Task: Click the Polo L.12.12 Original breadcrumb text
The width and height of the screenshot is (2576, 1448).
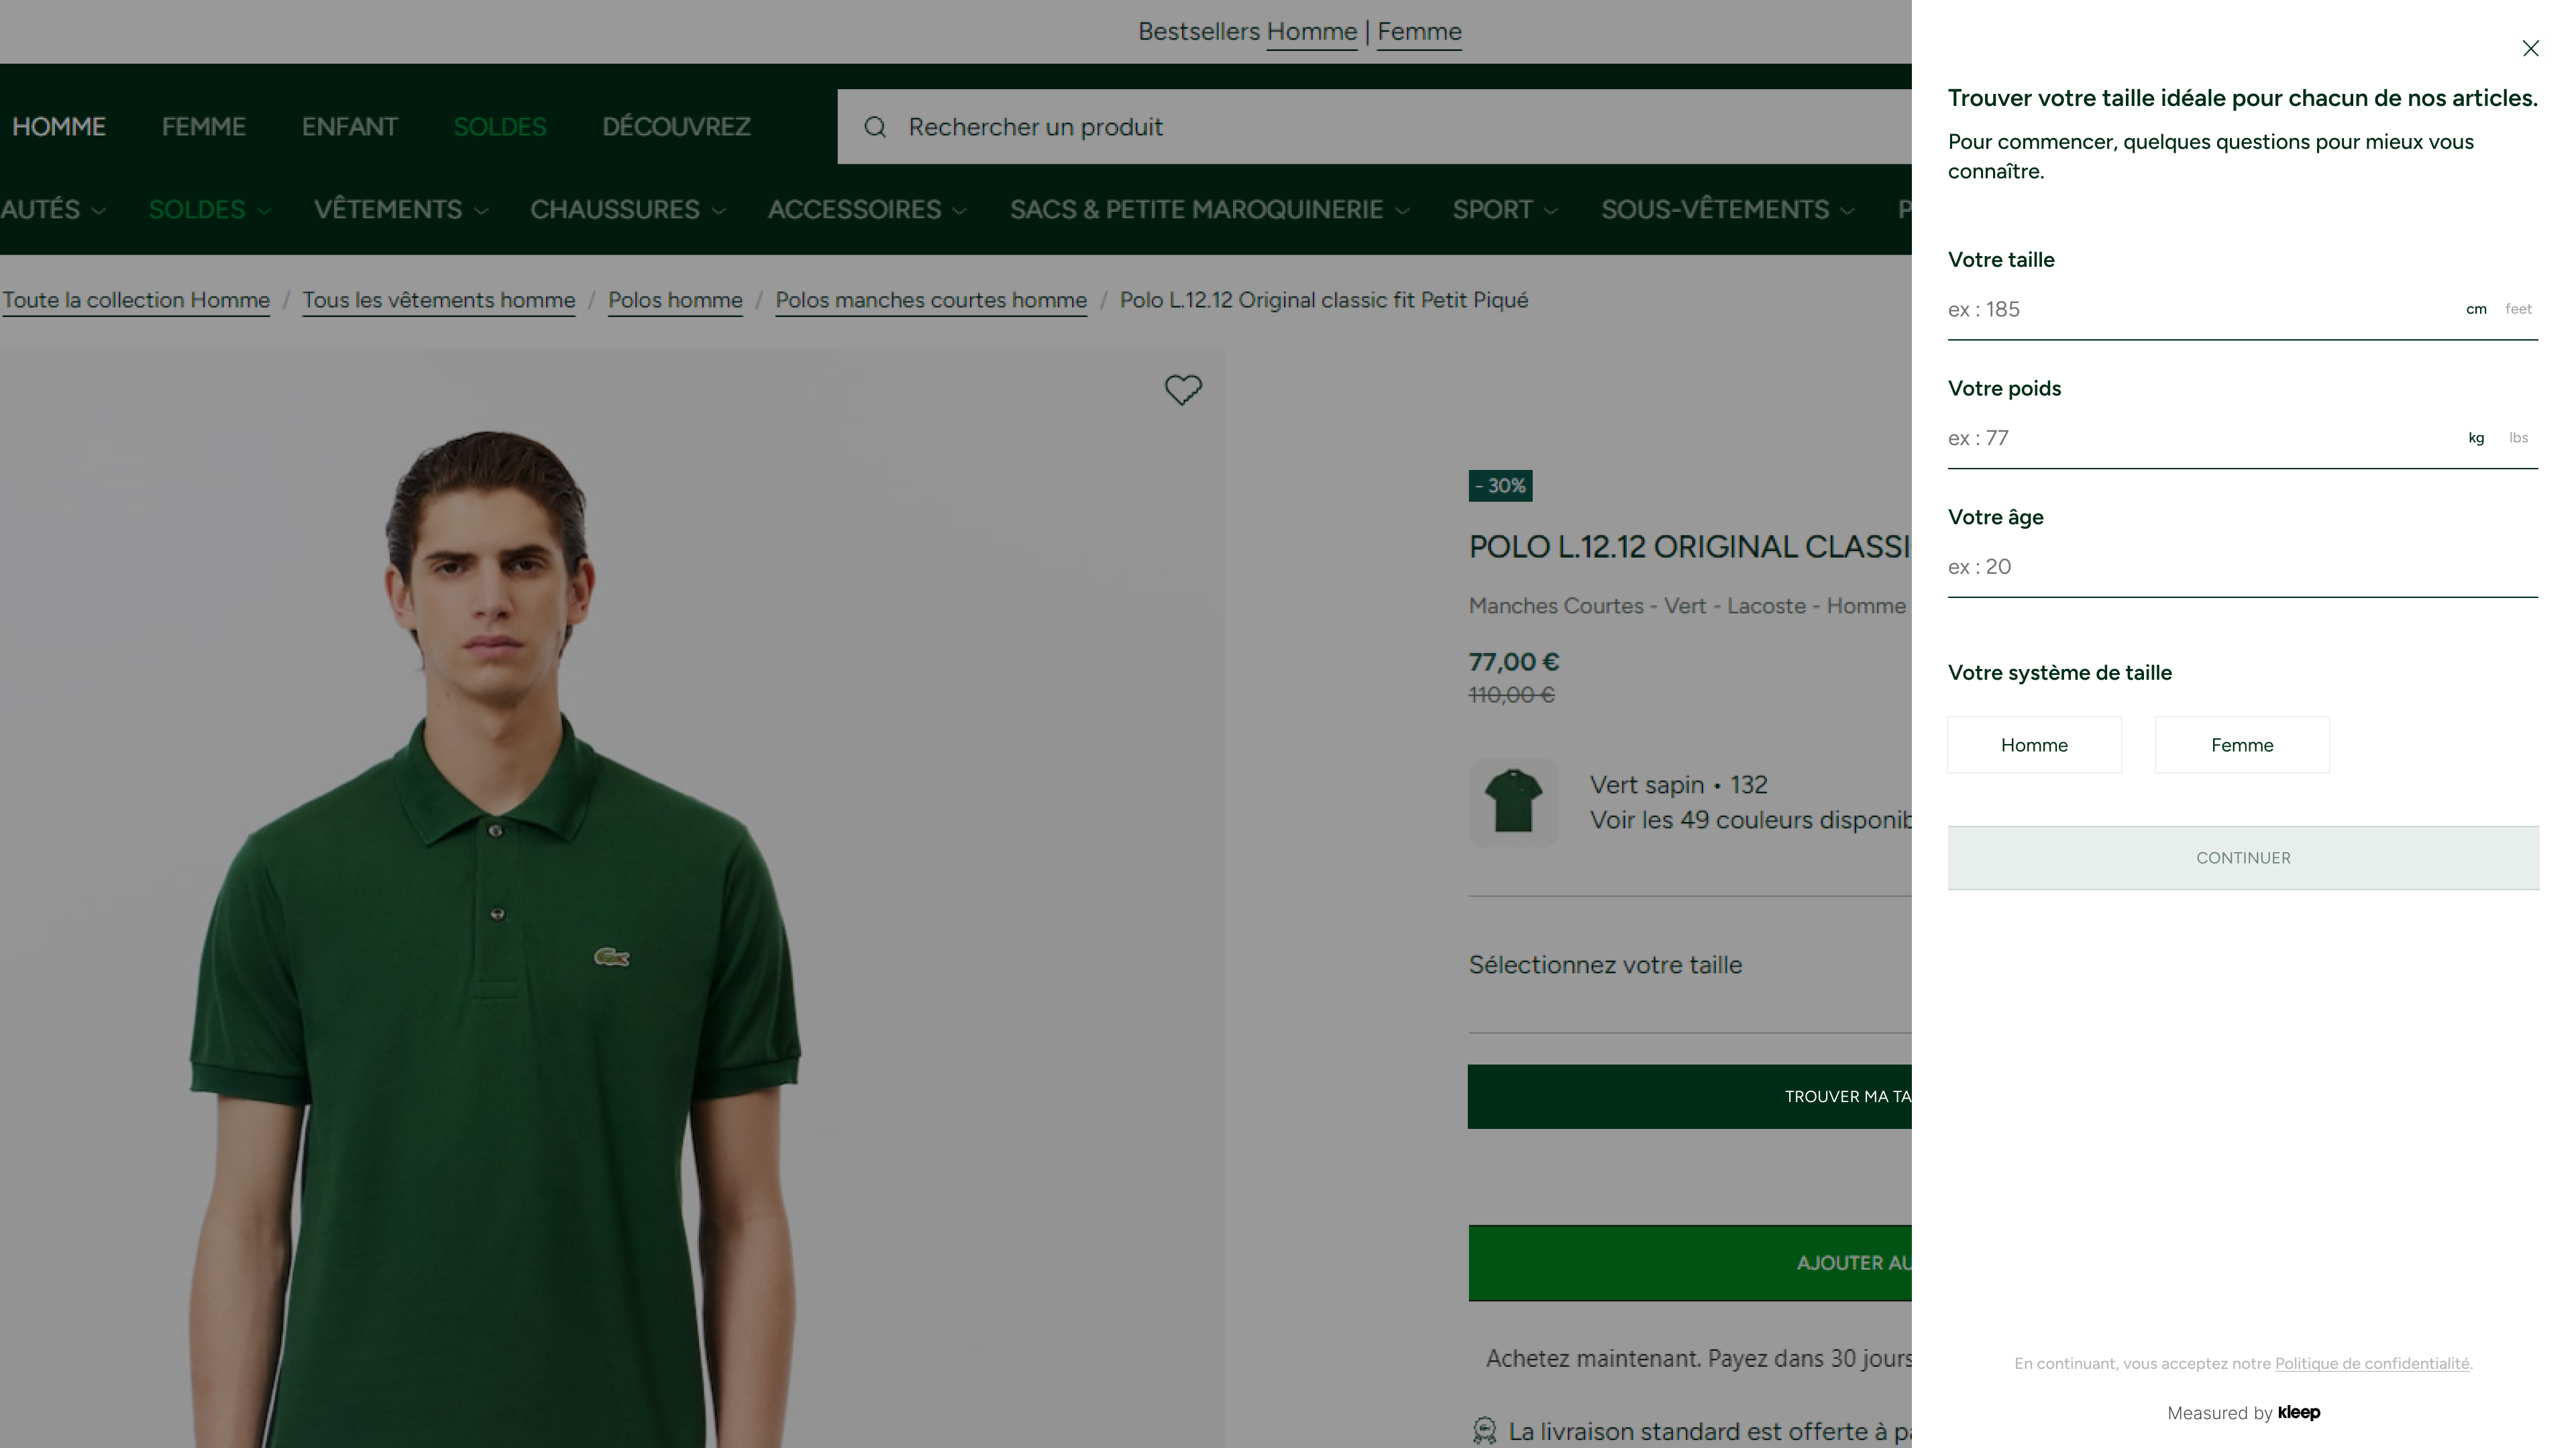Action: tap(1324, 300)
